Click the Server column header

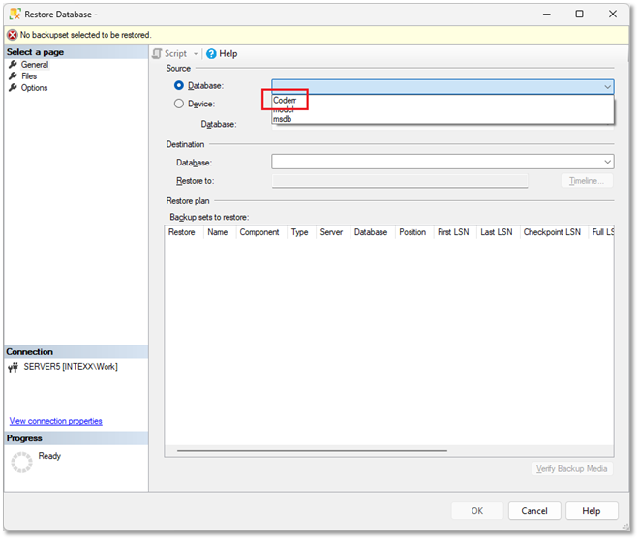[x=331, y=232]
